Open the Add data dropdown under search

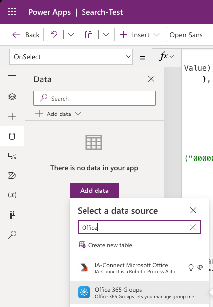click(x=58, y=114)
